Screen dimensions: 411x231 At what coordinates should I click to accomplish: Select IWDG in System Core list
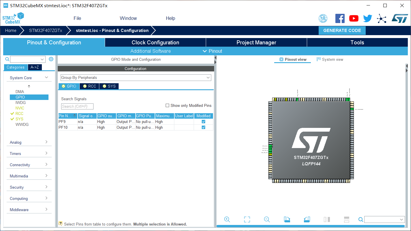pos(20,103)
